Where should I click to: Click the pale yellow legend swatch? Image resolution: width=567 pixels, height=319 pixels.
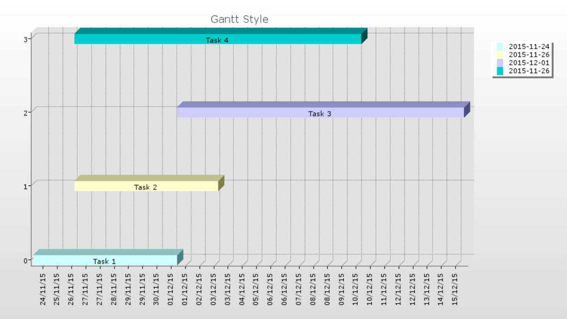pos(500,55)
